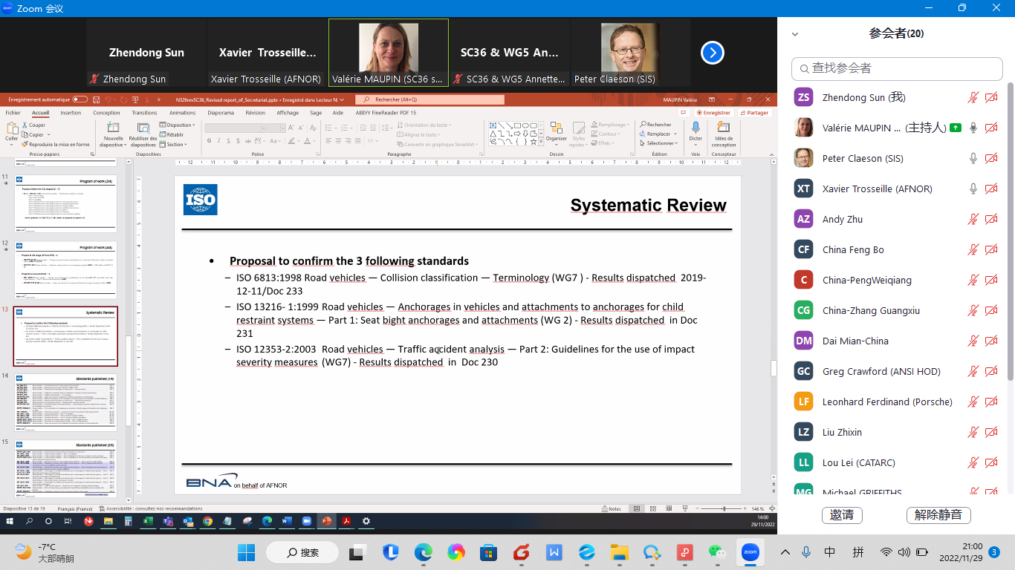This screenshot has height=570, width=1015.
Task: Collapse the participants panel using the header chevron
Action: tap(795, 34)
